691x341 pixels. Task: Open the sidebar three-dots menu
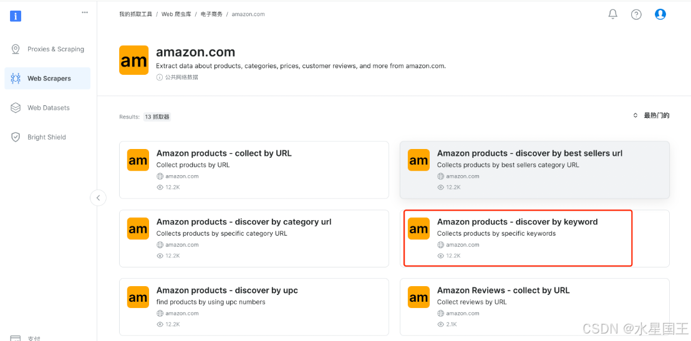(85, 12)
